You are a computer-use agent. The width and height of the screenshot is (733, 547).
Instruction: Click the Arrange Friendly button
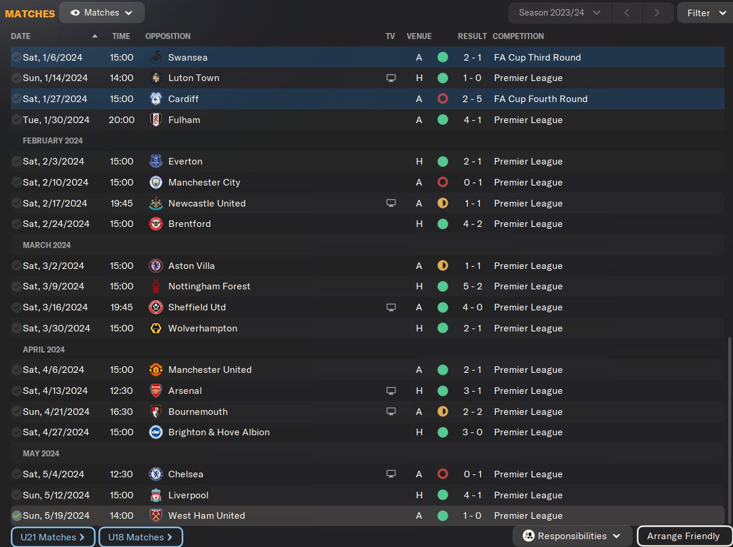pyautogui.click(x=683, y=536)
